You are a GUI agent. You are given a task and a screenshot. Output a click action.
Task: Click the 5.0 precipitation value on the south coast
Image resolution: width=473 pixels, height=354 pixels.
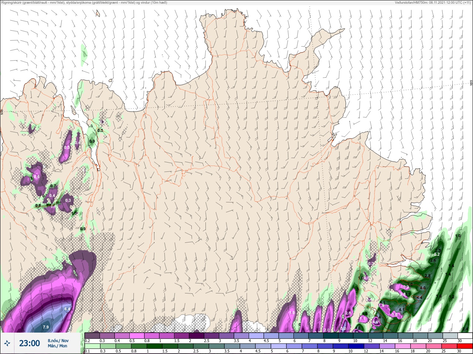pyautogui.click(x=343, y=329)
